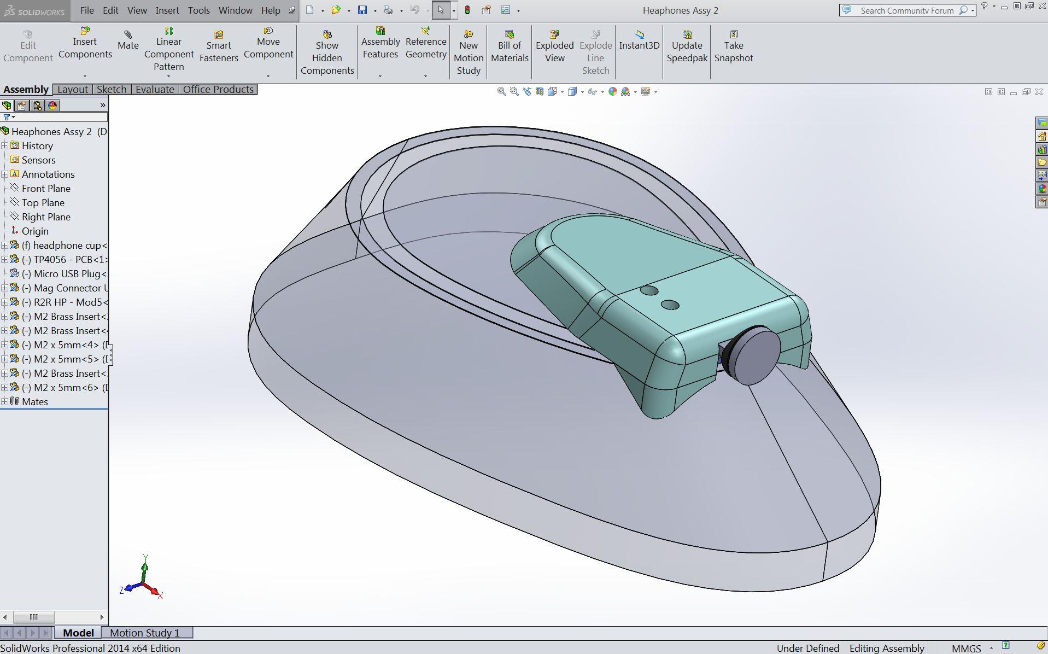Open the Options checklist icon
Image resolution: width=1048 pixels, height=654 pixels.
506,10
